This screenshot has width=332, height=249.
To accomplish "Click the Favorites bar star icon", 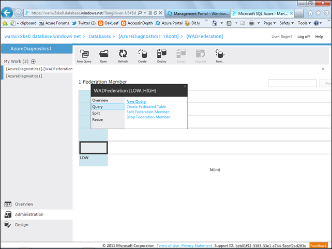I will click(5, 23).
